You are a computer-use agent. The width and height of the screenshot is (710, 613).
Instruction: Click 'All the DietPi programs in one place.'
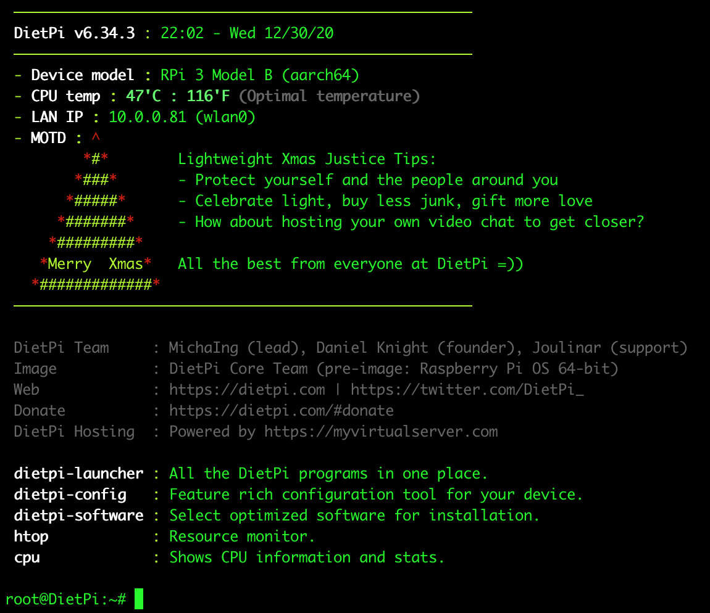click(328, 473)
